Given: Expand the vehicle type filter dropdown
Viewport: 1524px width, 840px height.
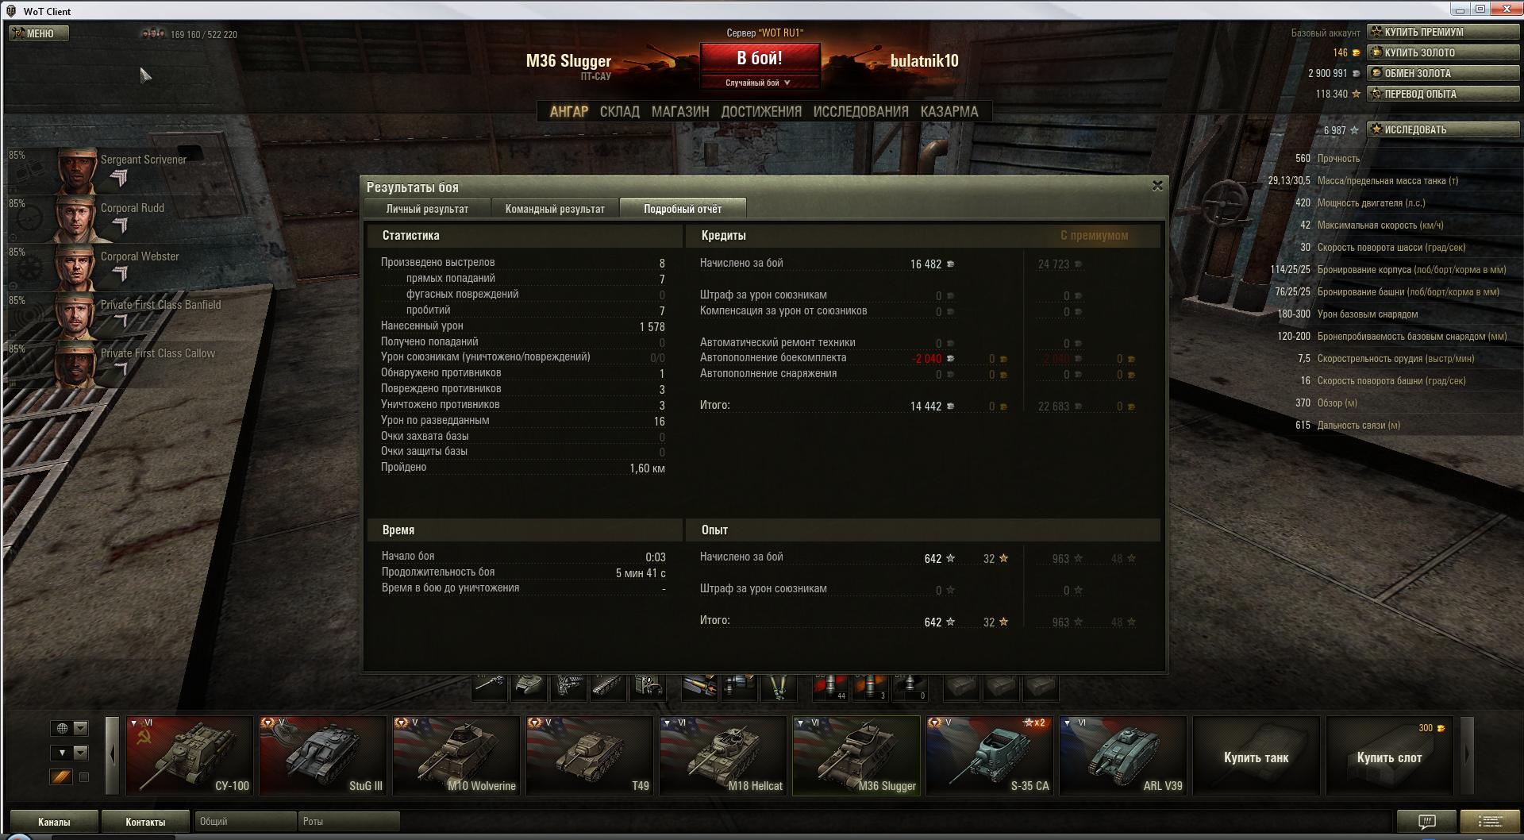Looking at the screenshot, I should 70,753.
